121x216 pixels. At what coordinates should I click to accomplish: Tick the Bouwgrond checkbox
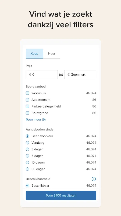(x=27, y=113)
